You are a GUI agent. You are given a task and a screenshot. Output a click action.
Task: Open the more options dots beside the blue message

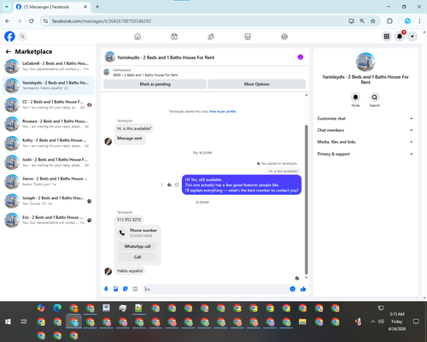161,185
